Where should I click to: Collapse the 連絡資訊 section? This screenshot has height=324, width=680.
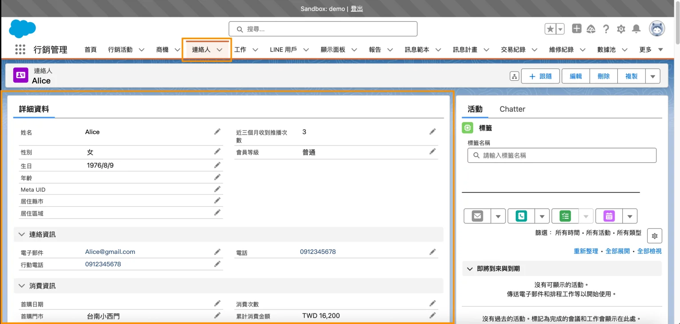22,234
